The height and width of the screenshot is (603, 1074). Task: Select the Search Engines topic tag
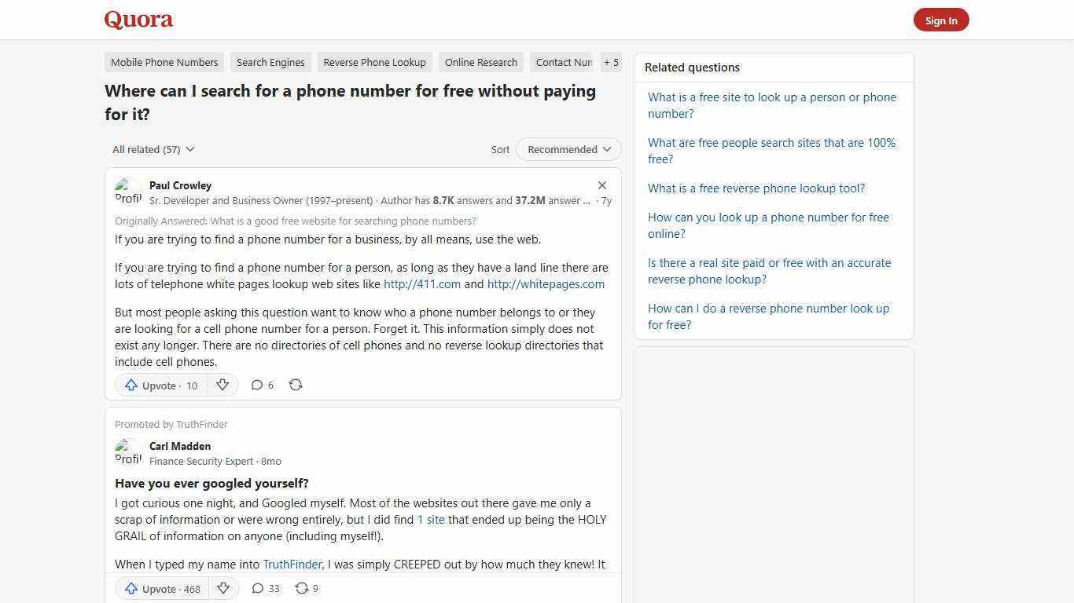(270, 62)
